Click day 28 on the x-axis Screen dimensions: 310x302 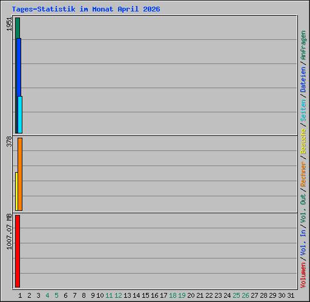click(x=263, y=295)
